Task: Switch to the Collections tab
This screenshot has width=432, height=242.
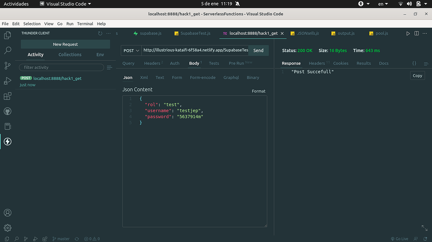Action: 70,55
